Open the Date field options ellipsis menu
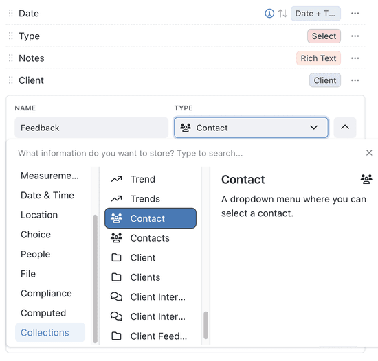Viewport: 378px width, 361px height. pyautogui.click(x=355, y=14)
